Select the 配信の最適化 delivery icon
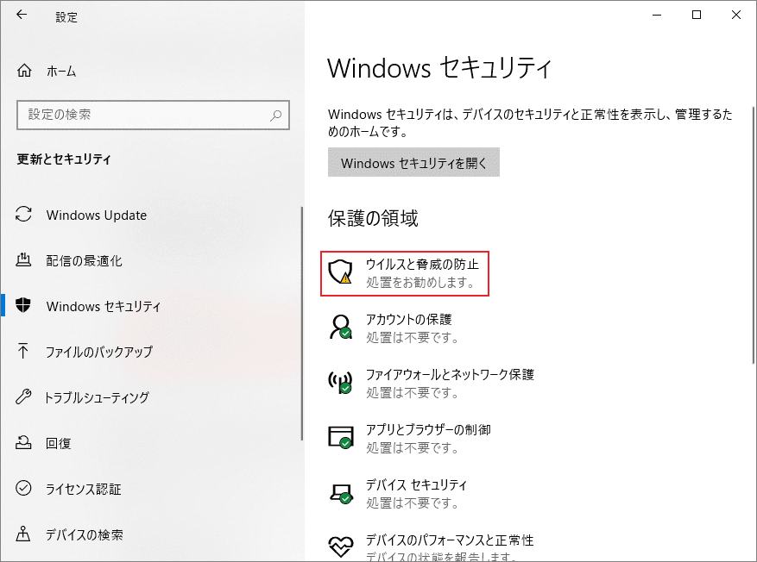Viewport: 757px width, 562px height. [26, 260]
